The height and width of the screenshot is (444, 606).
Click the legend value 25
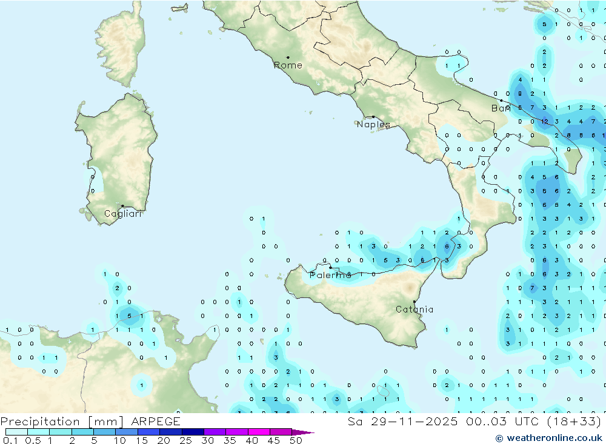[x=185, y=440]
